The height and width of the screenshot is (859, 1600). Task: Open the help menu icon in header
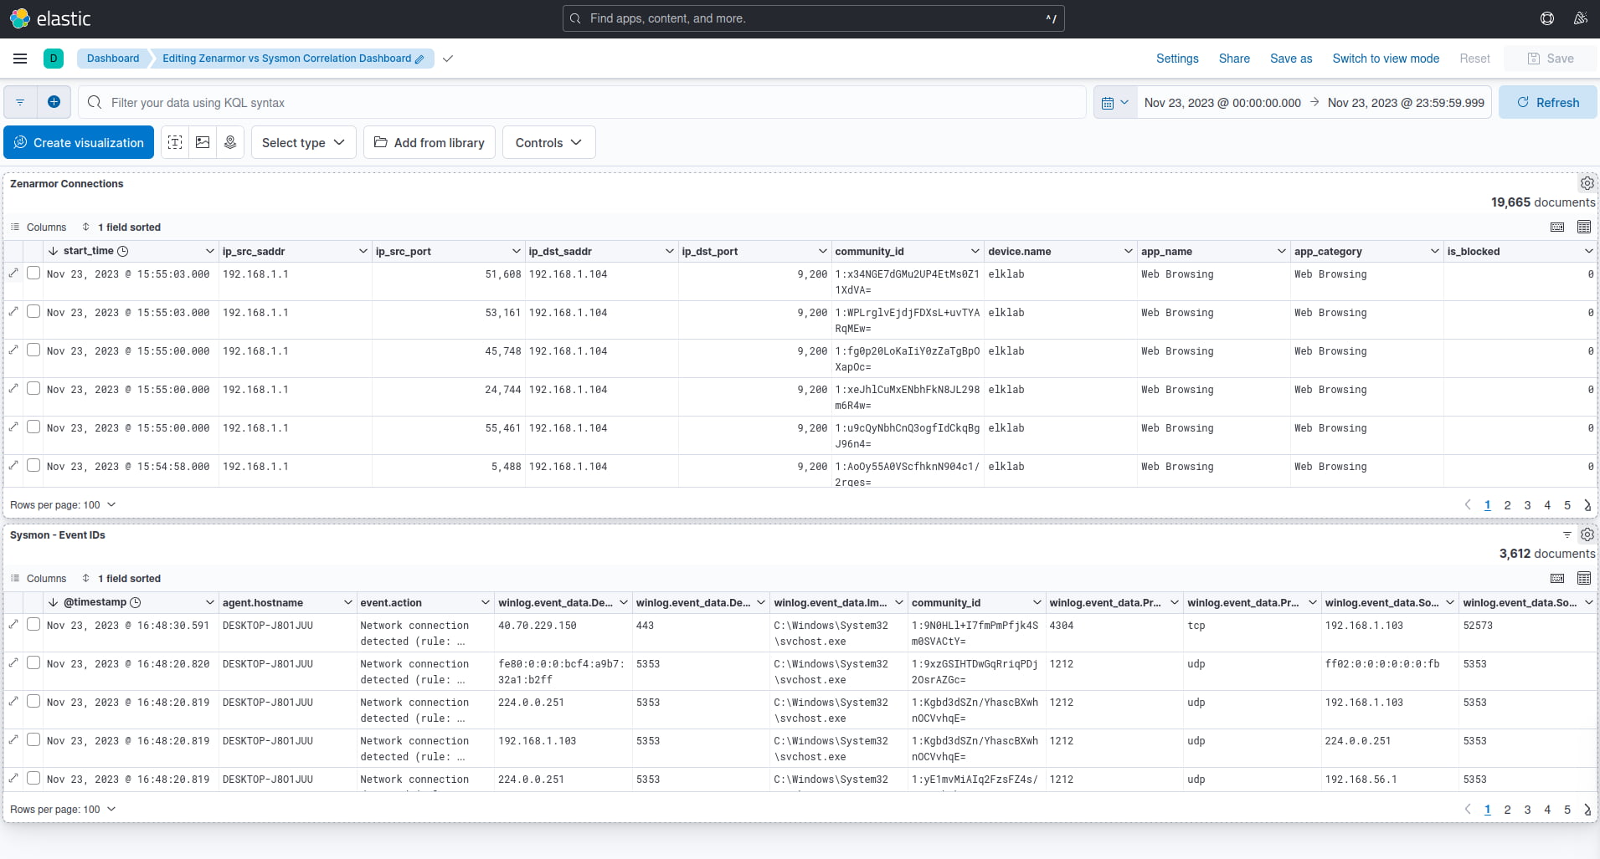point(1547,18)
